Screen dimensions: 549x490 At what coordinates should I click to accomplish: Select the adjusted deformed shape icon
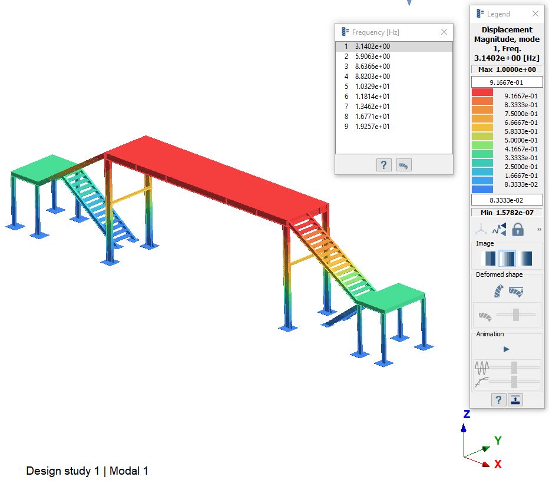517,291
